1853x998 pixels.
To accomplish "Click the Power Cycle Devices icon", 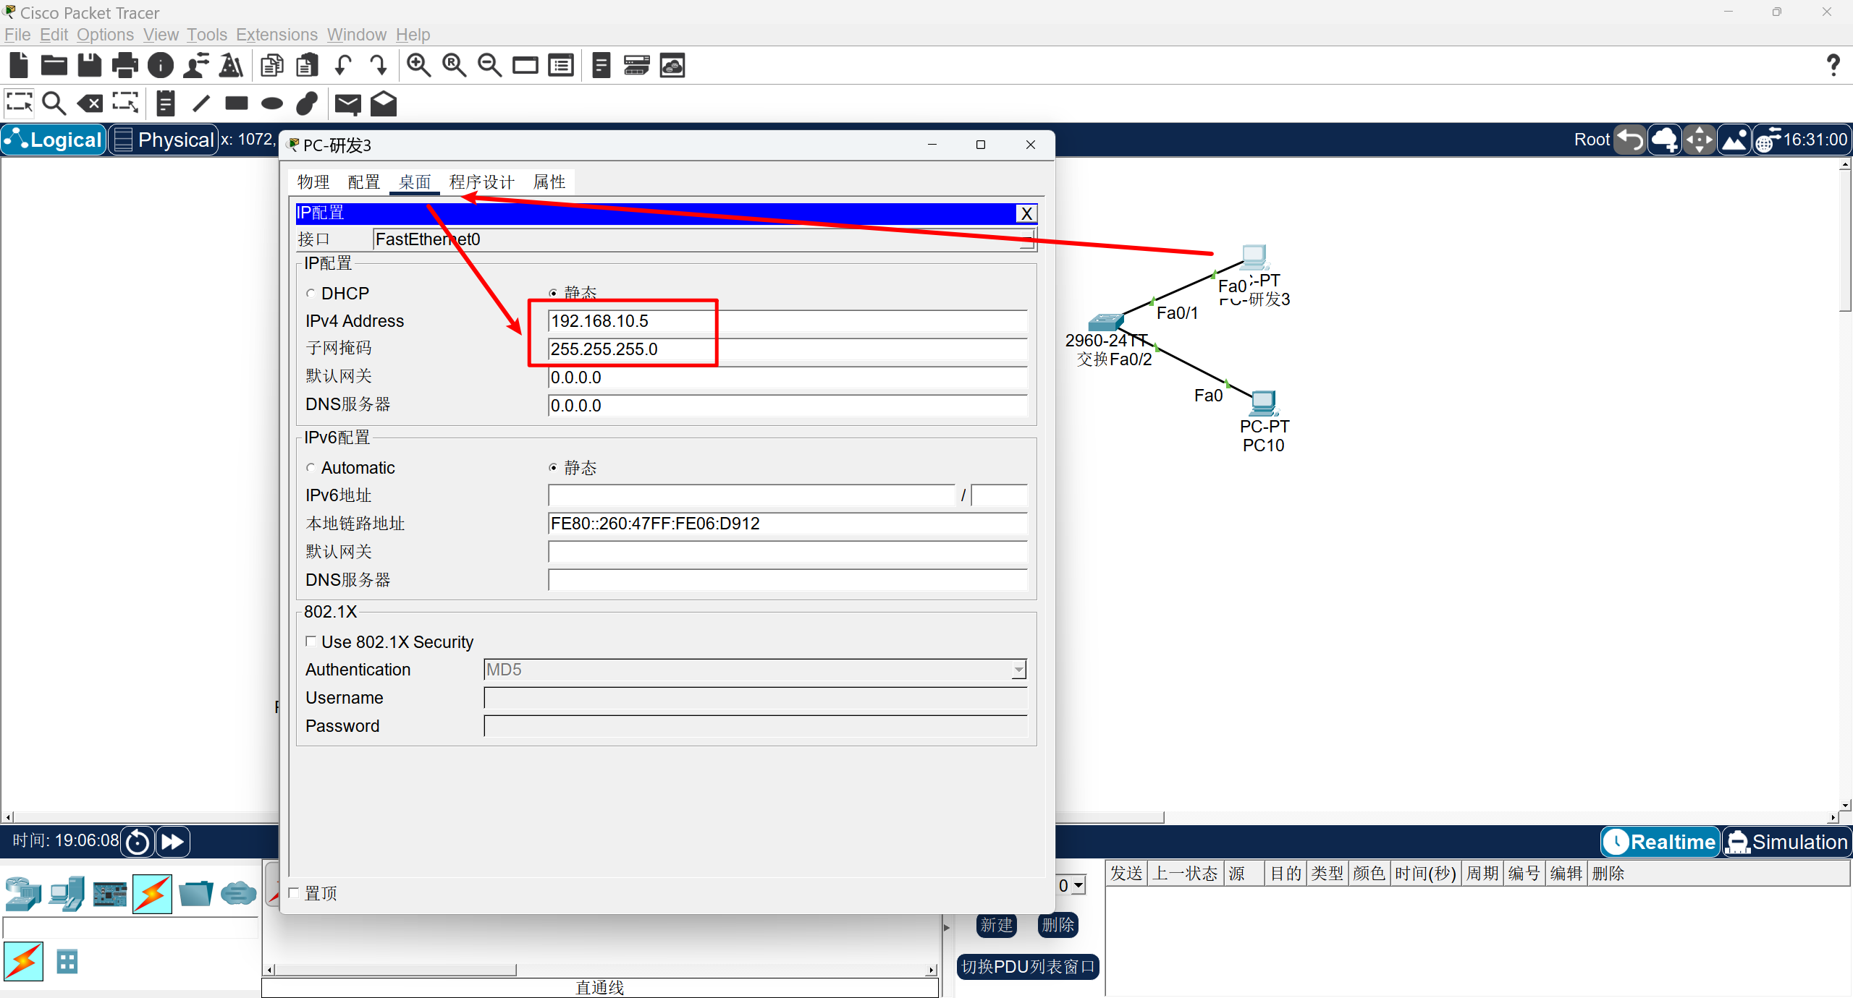I will tap(138, 842).
